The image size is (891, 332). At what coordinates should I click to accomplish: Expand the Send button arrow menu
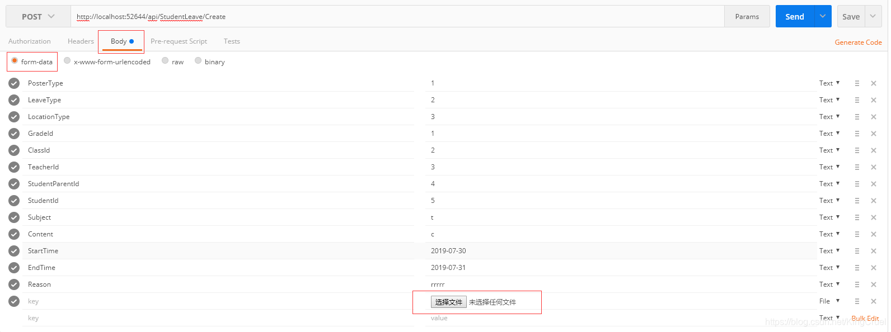pos(823,16)
